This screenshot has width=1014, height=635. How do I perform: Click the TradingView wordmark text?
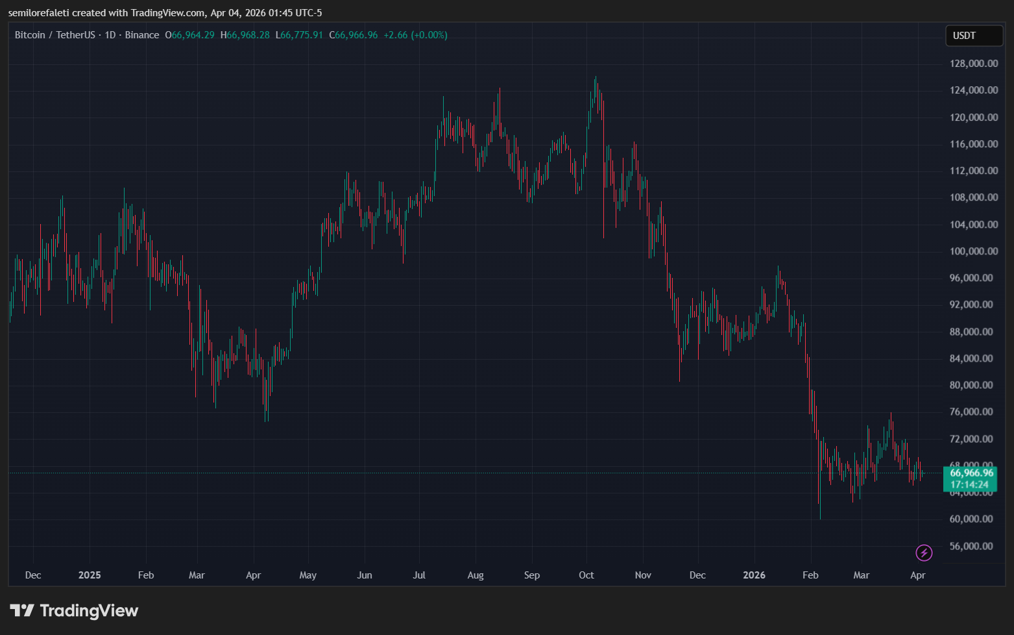pyautogui.click(x=89, y=611)
